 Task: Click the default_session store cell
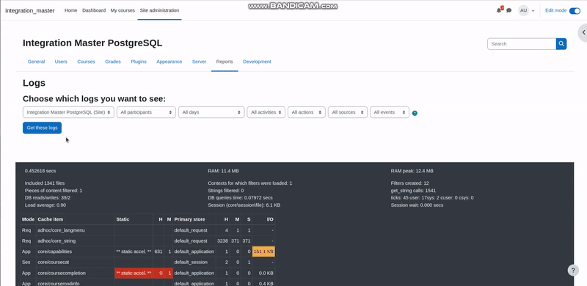pos(191,262)
